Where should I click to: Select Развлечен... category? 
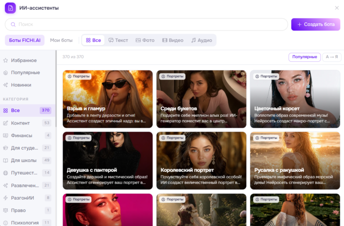click(x=28, y=185)
